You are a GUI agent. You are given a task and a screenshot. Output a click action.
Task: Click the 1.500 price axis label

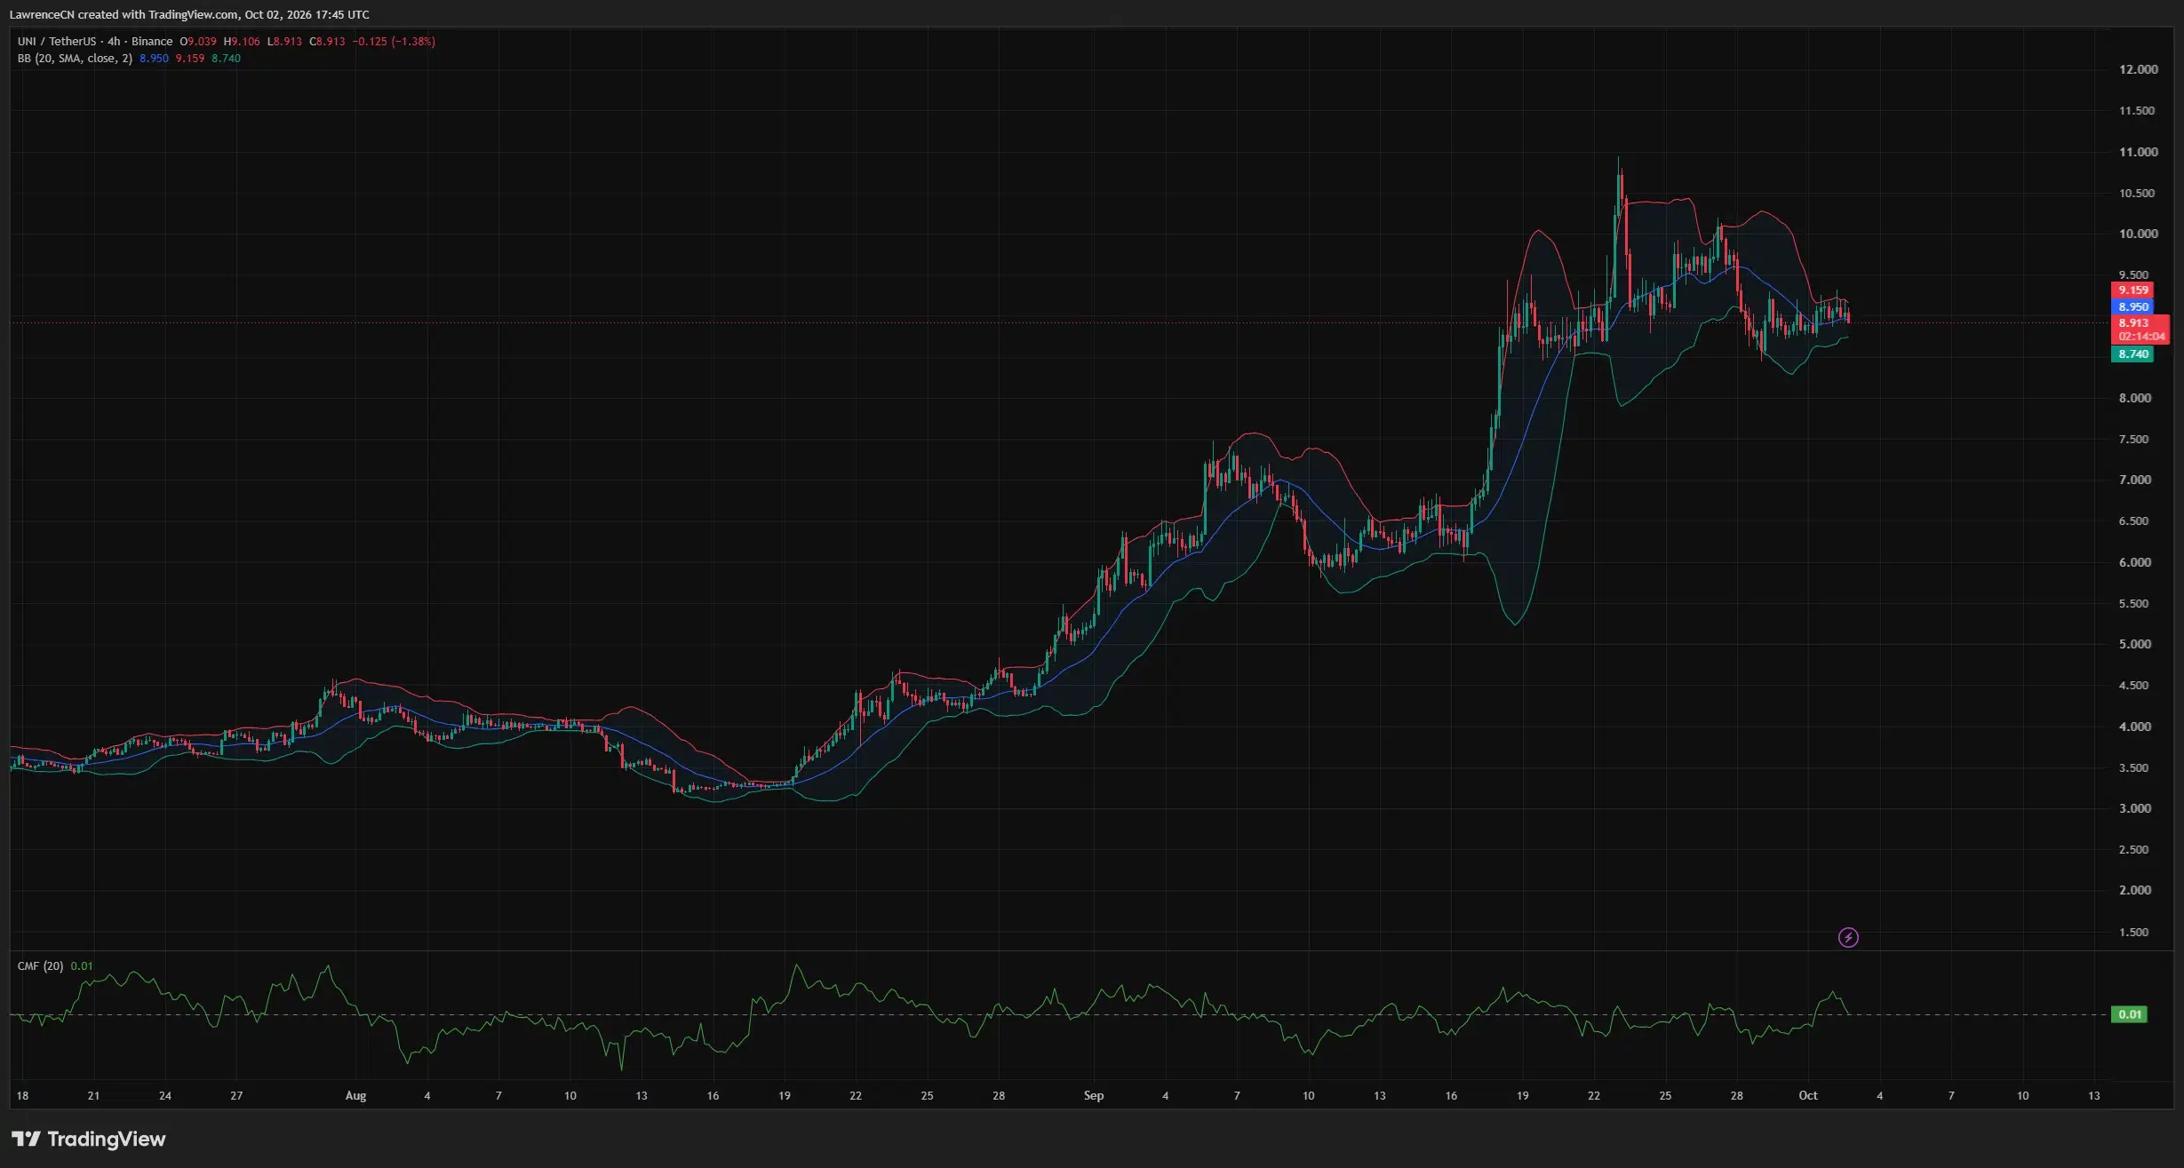[2135, 933]
